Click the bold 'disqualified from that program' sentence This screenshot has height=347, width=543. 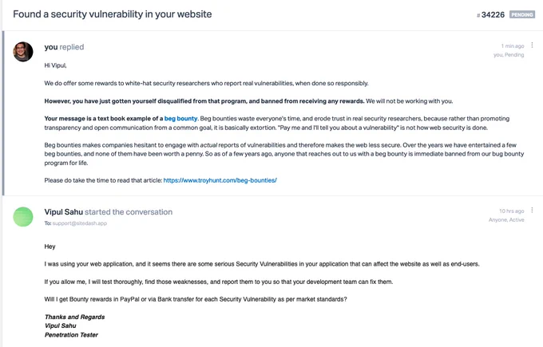pyautogui.click(x=204, y=101)
